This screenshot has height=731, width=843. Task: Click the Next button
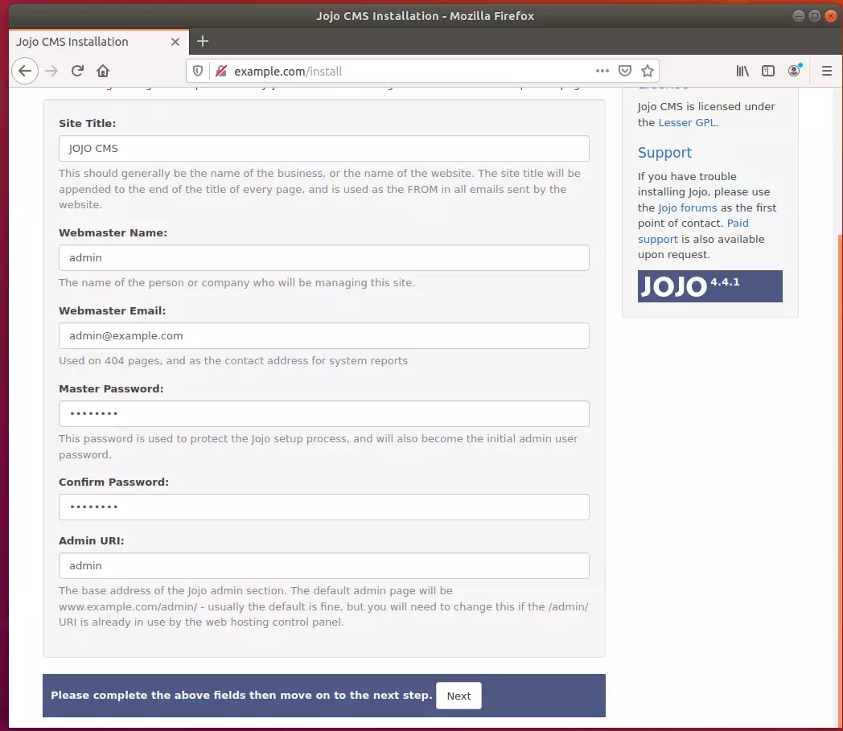tap(459, 696)
